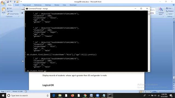The height and width of the screenshot is (98, 175).
Task: Open the Review ribbon tab
Action: [x=57, y=5]
